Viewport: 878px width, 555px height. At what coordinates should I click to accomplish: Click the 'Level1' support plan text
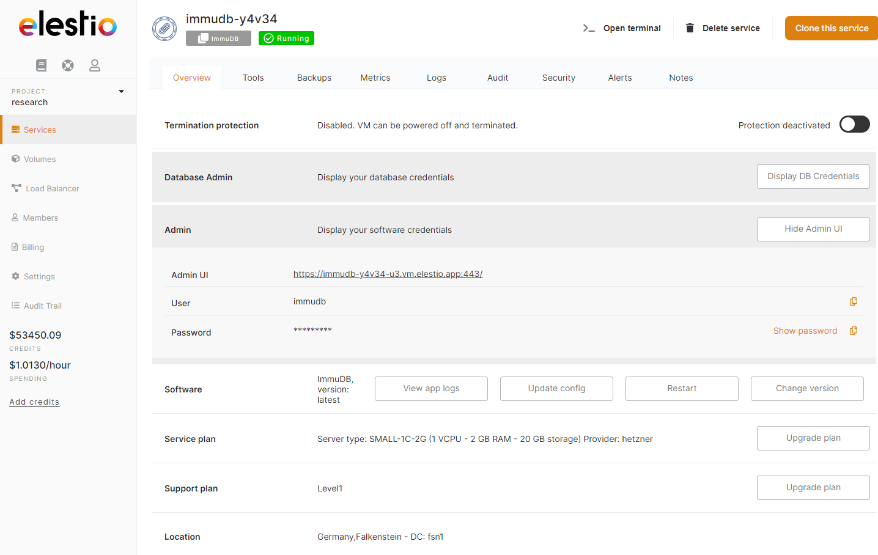(x=330, y=488)
